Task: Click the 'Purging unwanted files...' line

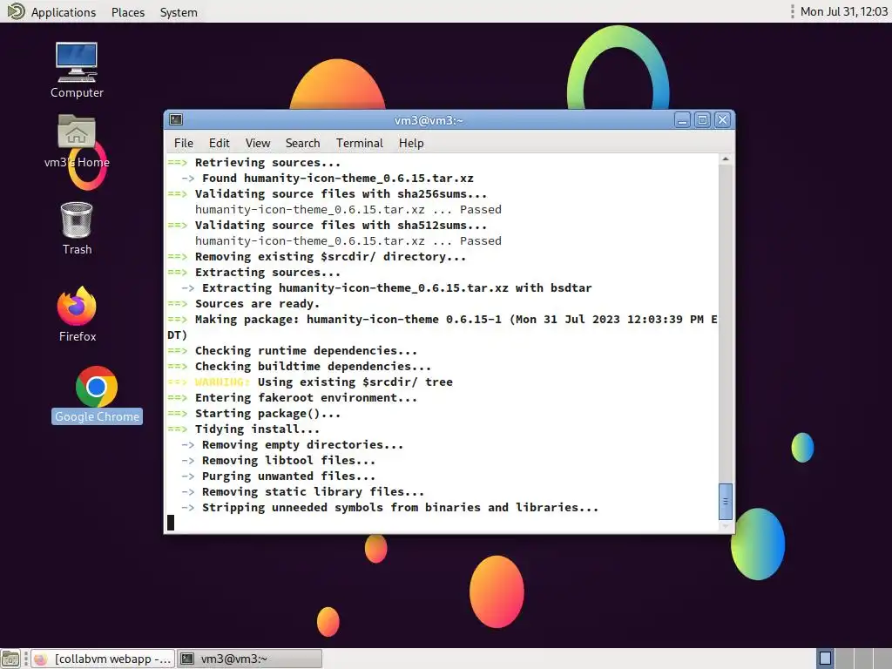Action: pos(278,476)
